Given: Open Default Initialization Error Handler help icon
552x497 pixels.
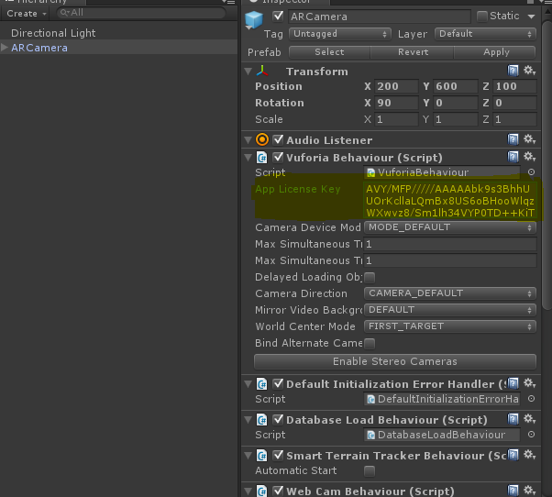Looking at the screenshot, I should (513, 383).
